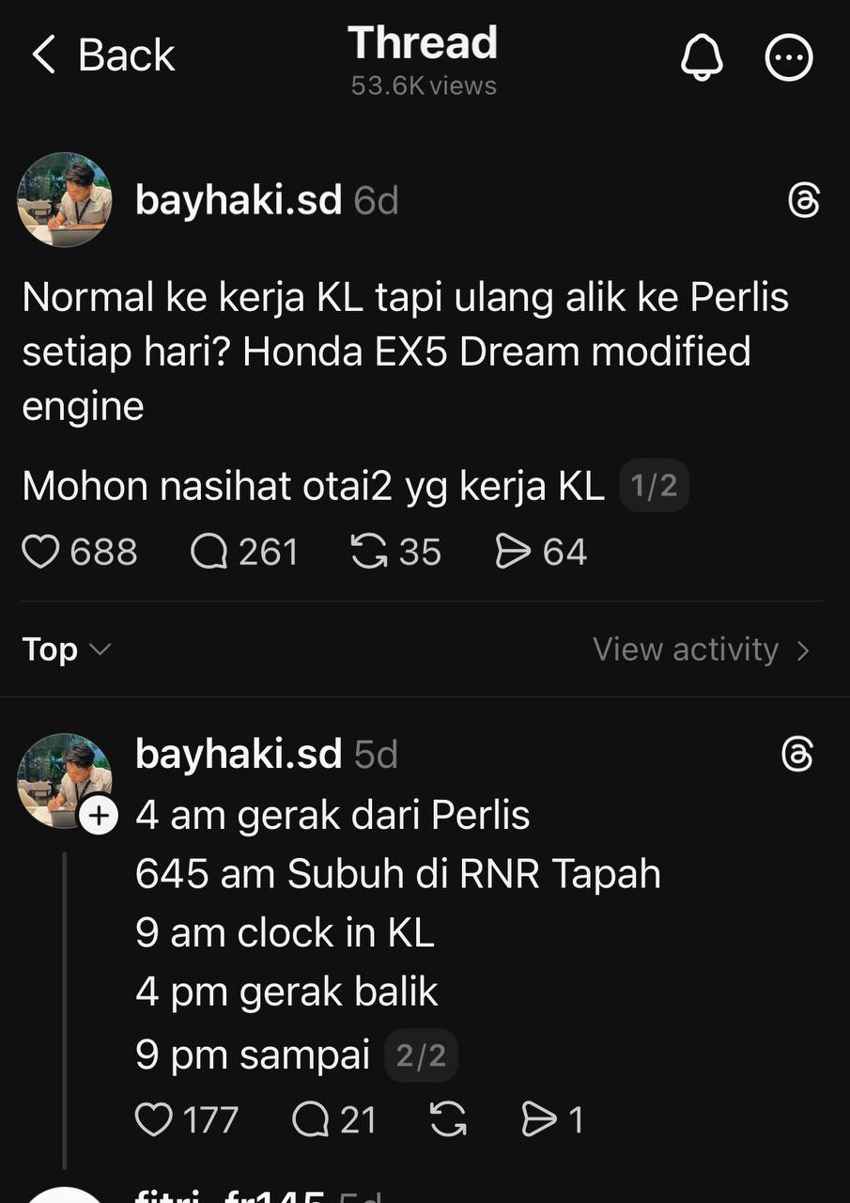Open page two via the 1/2 badge
The width and height of the screenshot is (850, 1203).
click(655, 486)
